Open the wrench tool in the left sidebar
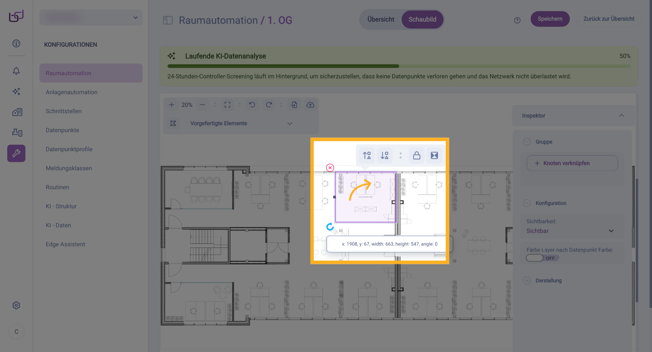The image size is (652, 352). [16, 153]
